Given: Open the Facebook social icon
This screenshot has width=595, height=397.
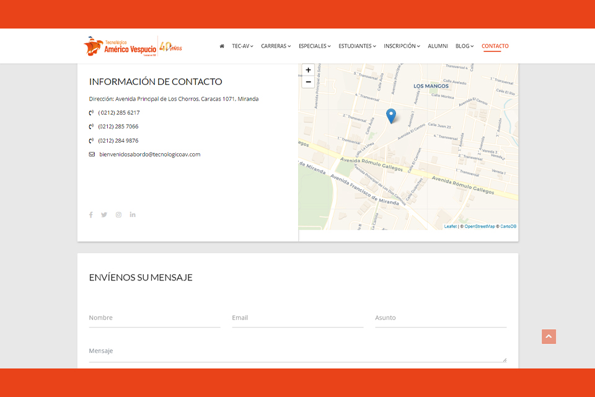Looking at the screenshot, I should [x=91, y=215].
